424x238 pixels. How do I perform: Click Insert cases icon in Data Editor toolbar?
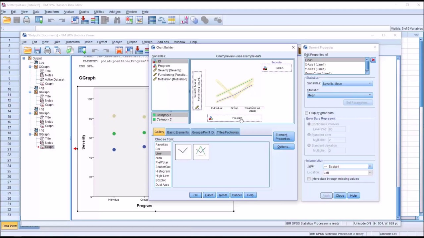(129, 20)
